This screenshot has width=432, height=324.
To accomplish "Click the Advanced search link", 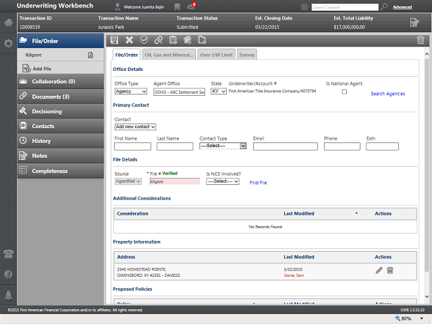I will (402, 7).
